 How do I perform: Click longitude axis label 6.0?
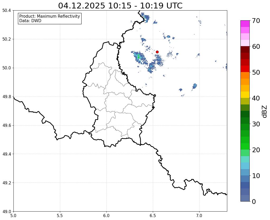coord(106,216)
